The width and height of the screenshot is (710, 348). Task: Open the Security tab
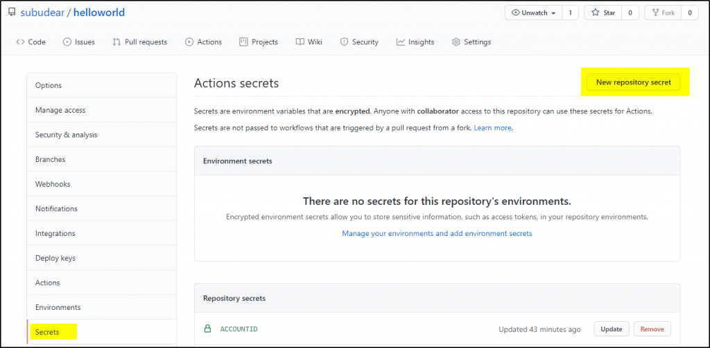coord(359,42)
